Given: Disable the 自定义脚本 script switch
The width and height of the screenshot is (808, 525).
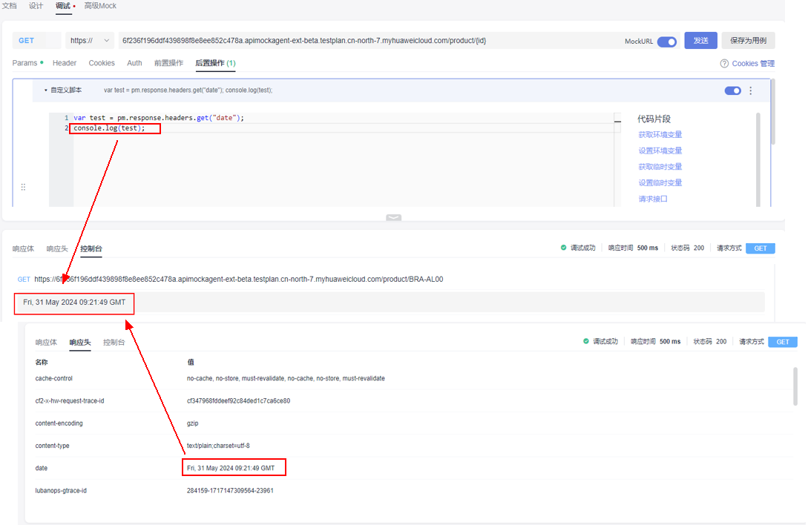Looking at the screenshot, I should coord(732,90).
